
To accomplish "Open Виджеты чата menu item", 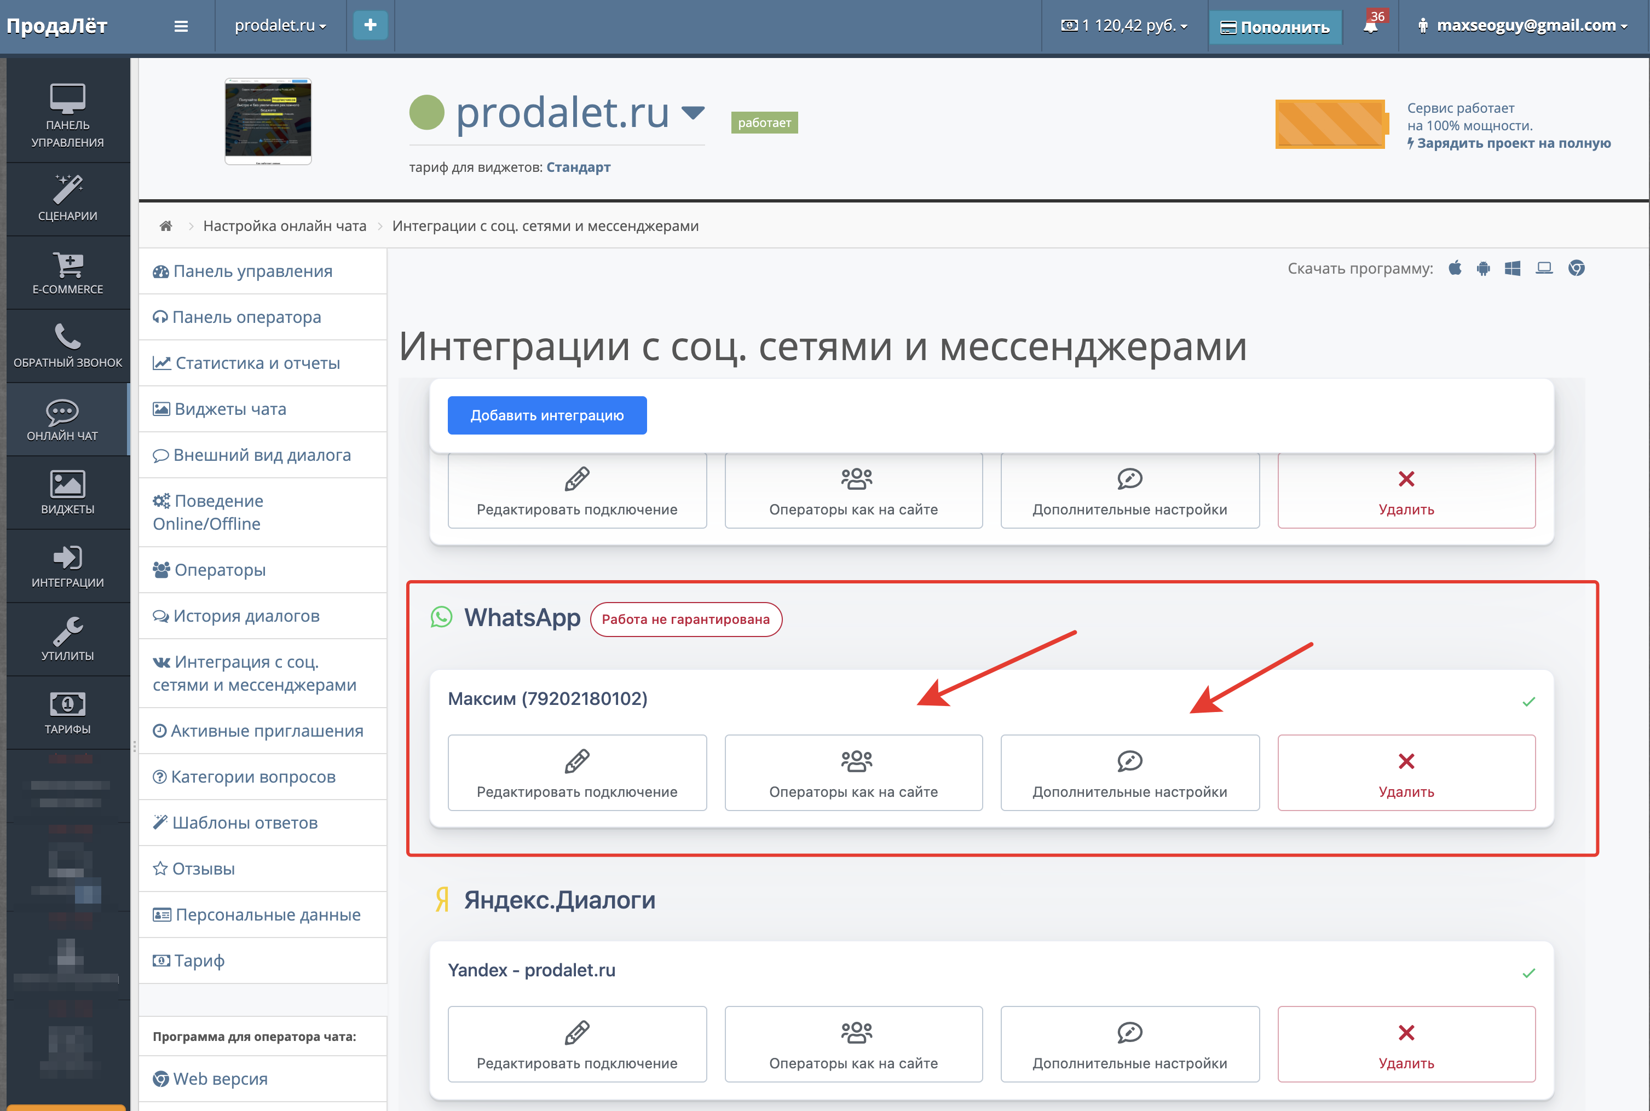I will [262, 409].
